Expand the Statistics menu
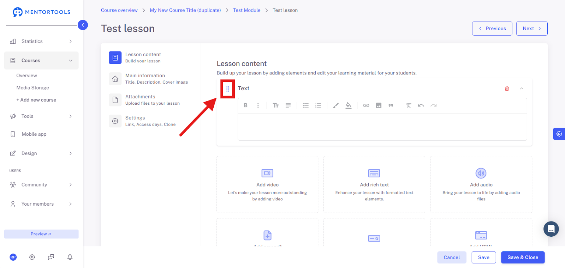The image size is (565, 268). tap(41, 41)
